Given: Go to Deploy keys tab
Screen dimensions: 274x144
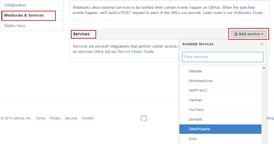Looking at the screenshot, I should tap(15, 26).
